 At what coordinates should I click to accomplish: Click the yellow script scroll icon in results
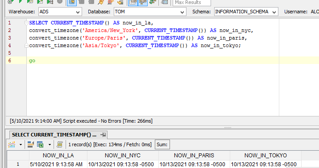[x=60, y=144]
